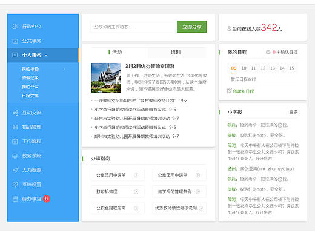
Task: Click the 人力资源 paper plane icon
Action: coord(16,170)
